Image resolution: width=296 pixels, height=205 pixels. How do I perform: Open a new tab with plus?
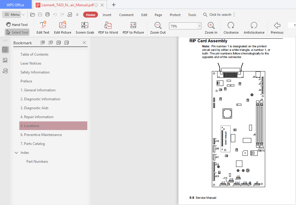[114, 5]
